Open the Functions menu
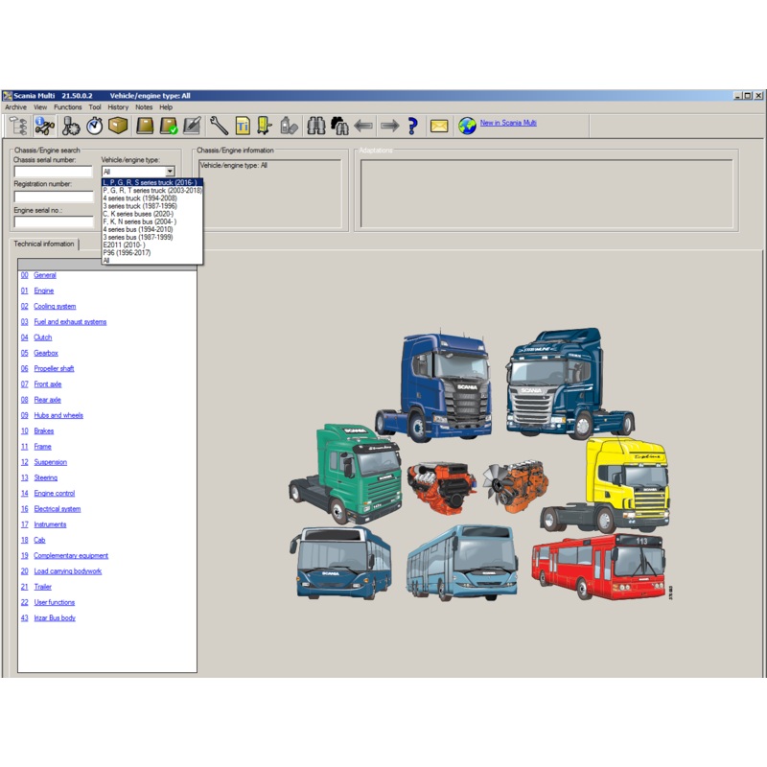Viewport: 767px width, 767px height. coord(67,107)
